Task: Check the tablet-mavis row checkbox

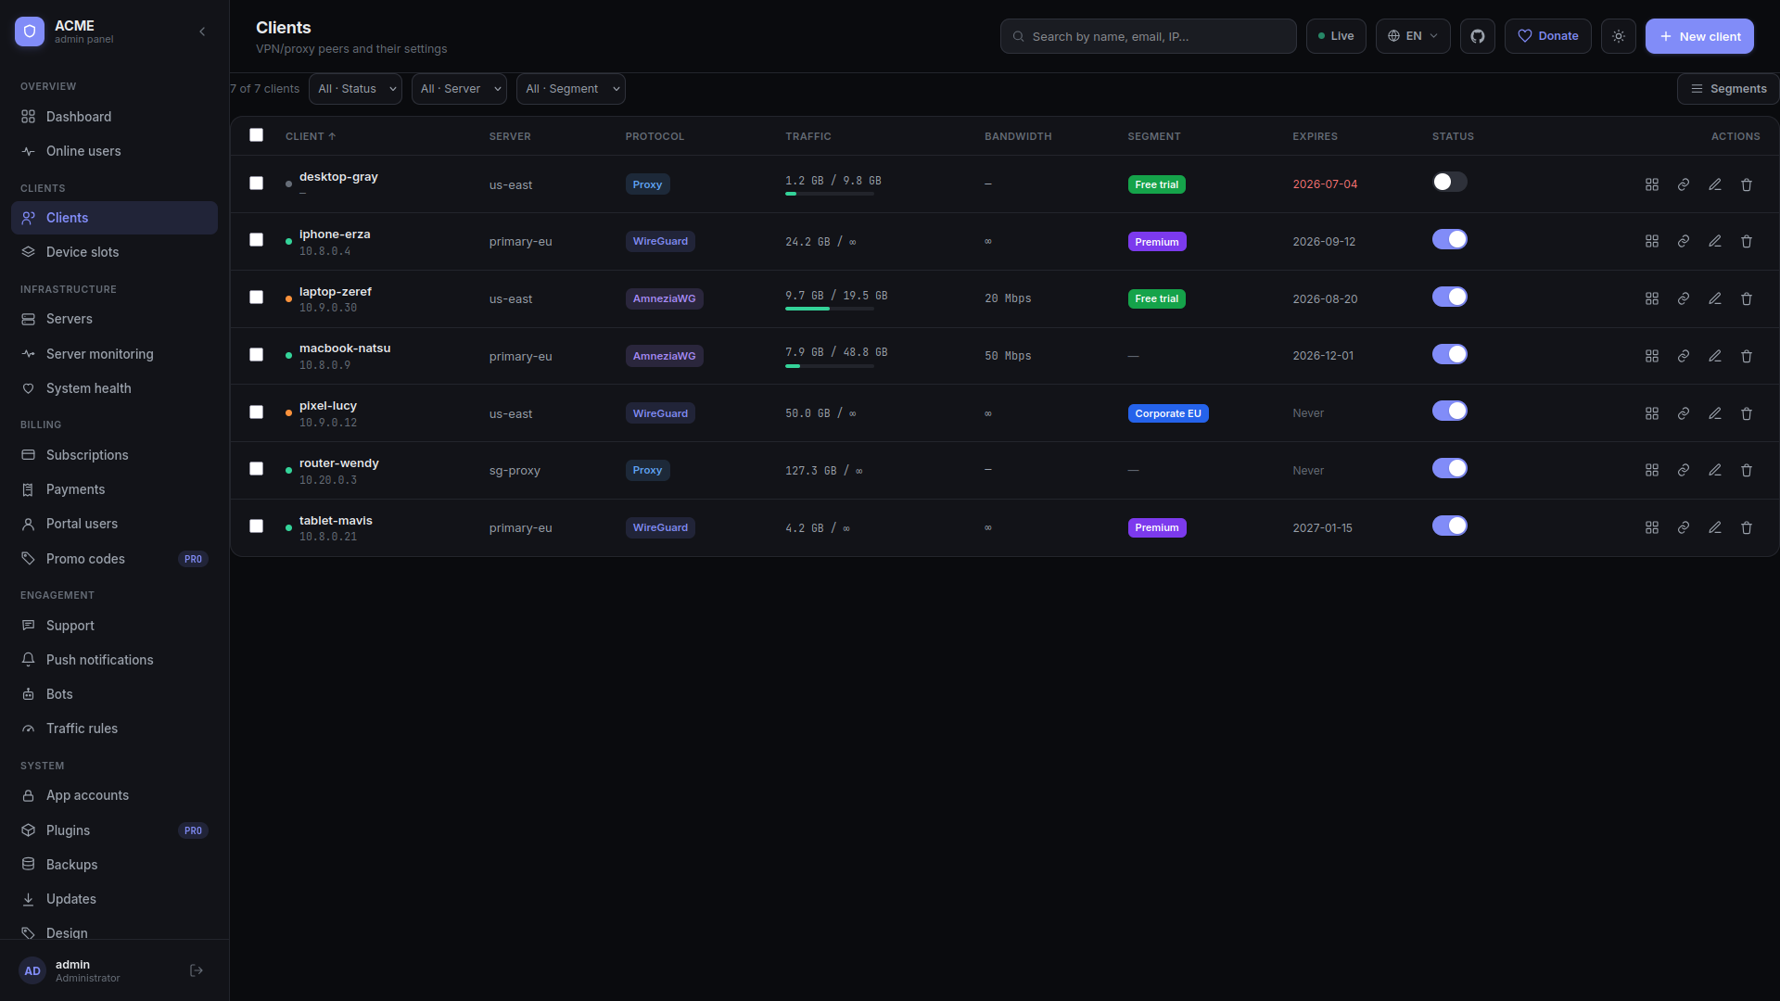Action: coord(257,526)
